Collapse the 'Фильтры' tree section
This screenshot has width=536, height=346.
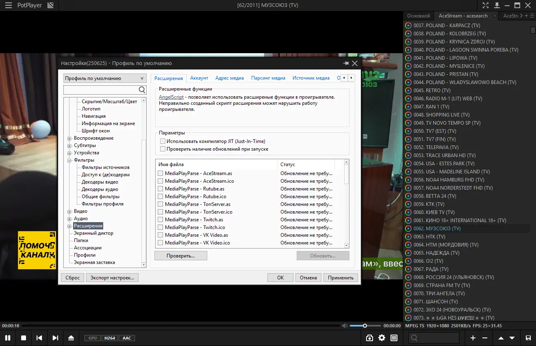tap(69, 160)
